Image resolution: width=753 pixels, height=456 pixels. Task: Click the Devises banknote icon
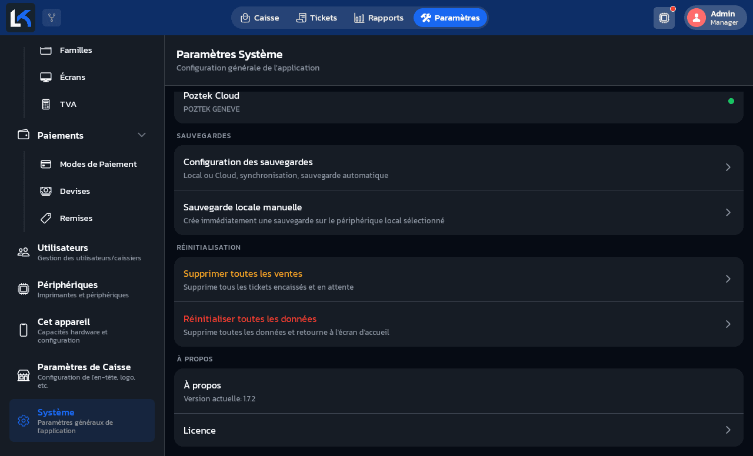[x=46, y=191]
